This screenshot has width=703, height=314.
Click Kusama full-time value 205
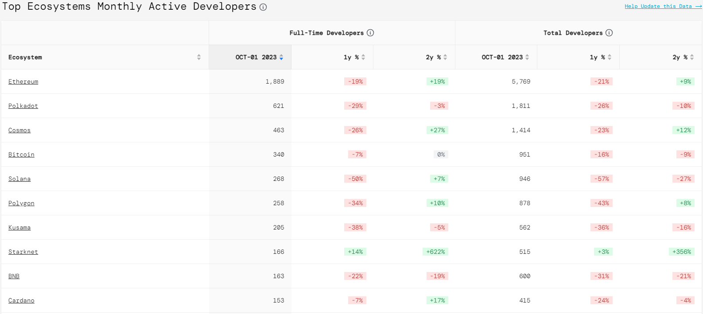(x=279, y=227)
